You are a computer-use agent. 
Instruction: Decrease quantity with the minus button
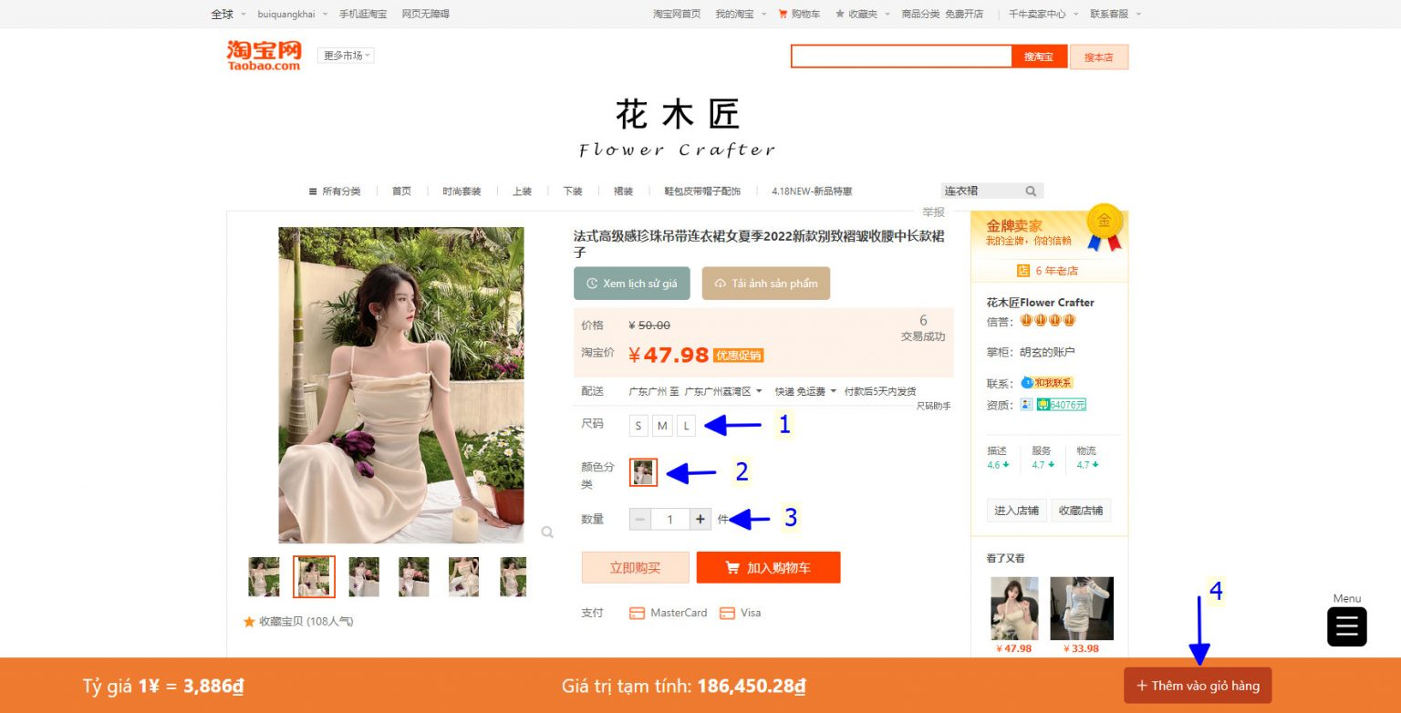point(639,519)
